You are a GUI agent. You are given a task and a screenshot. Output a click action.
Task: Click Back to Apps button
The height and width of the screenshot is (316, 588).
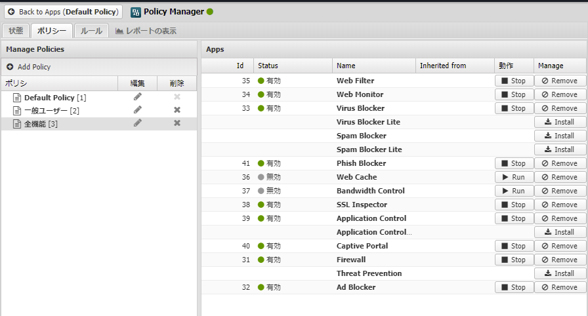64,12
